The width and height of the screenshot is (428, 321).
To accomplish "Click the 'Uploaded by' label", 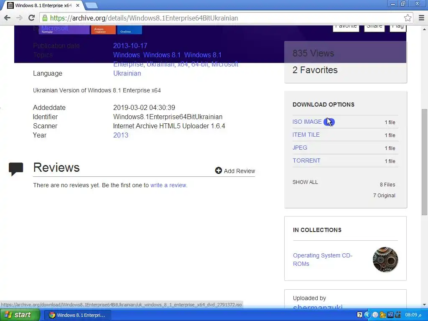I will pyautogui.click(x=310, y=298).
